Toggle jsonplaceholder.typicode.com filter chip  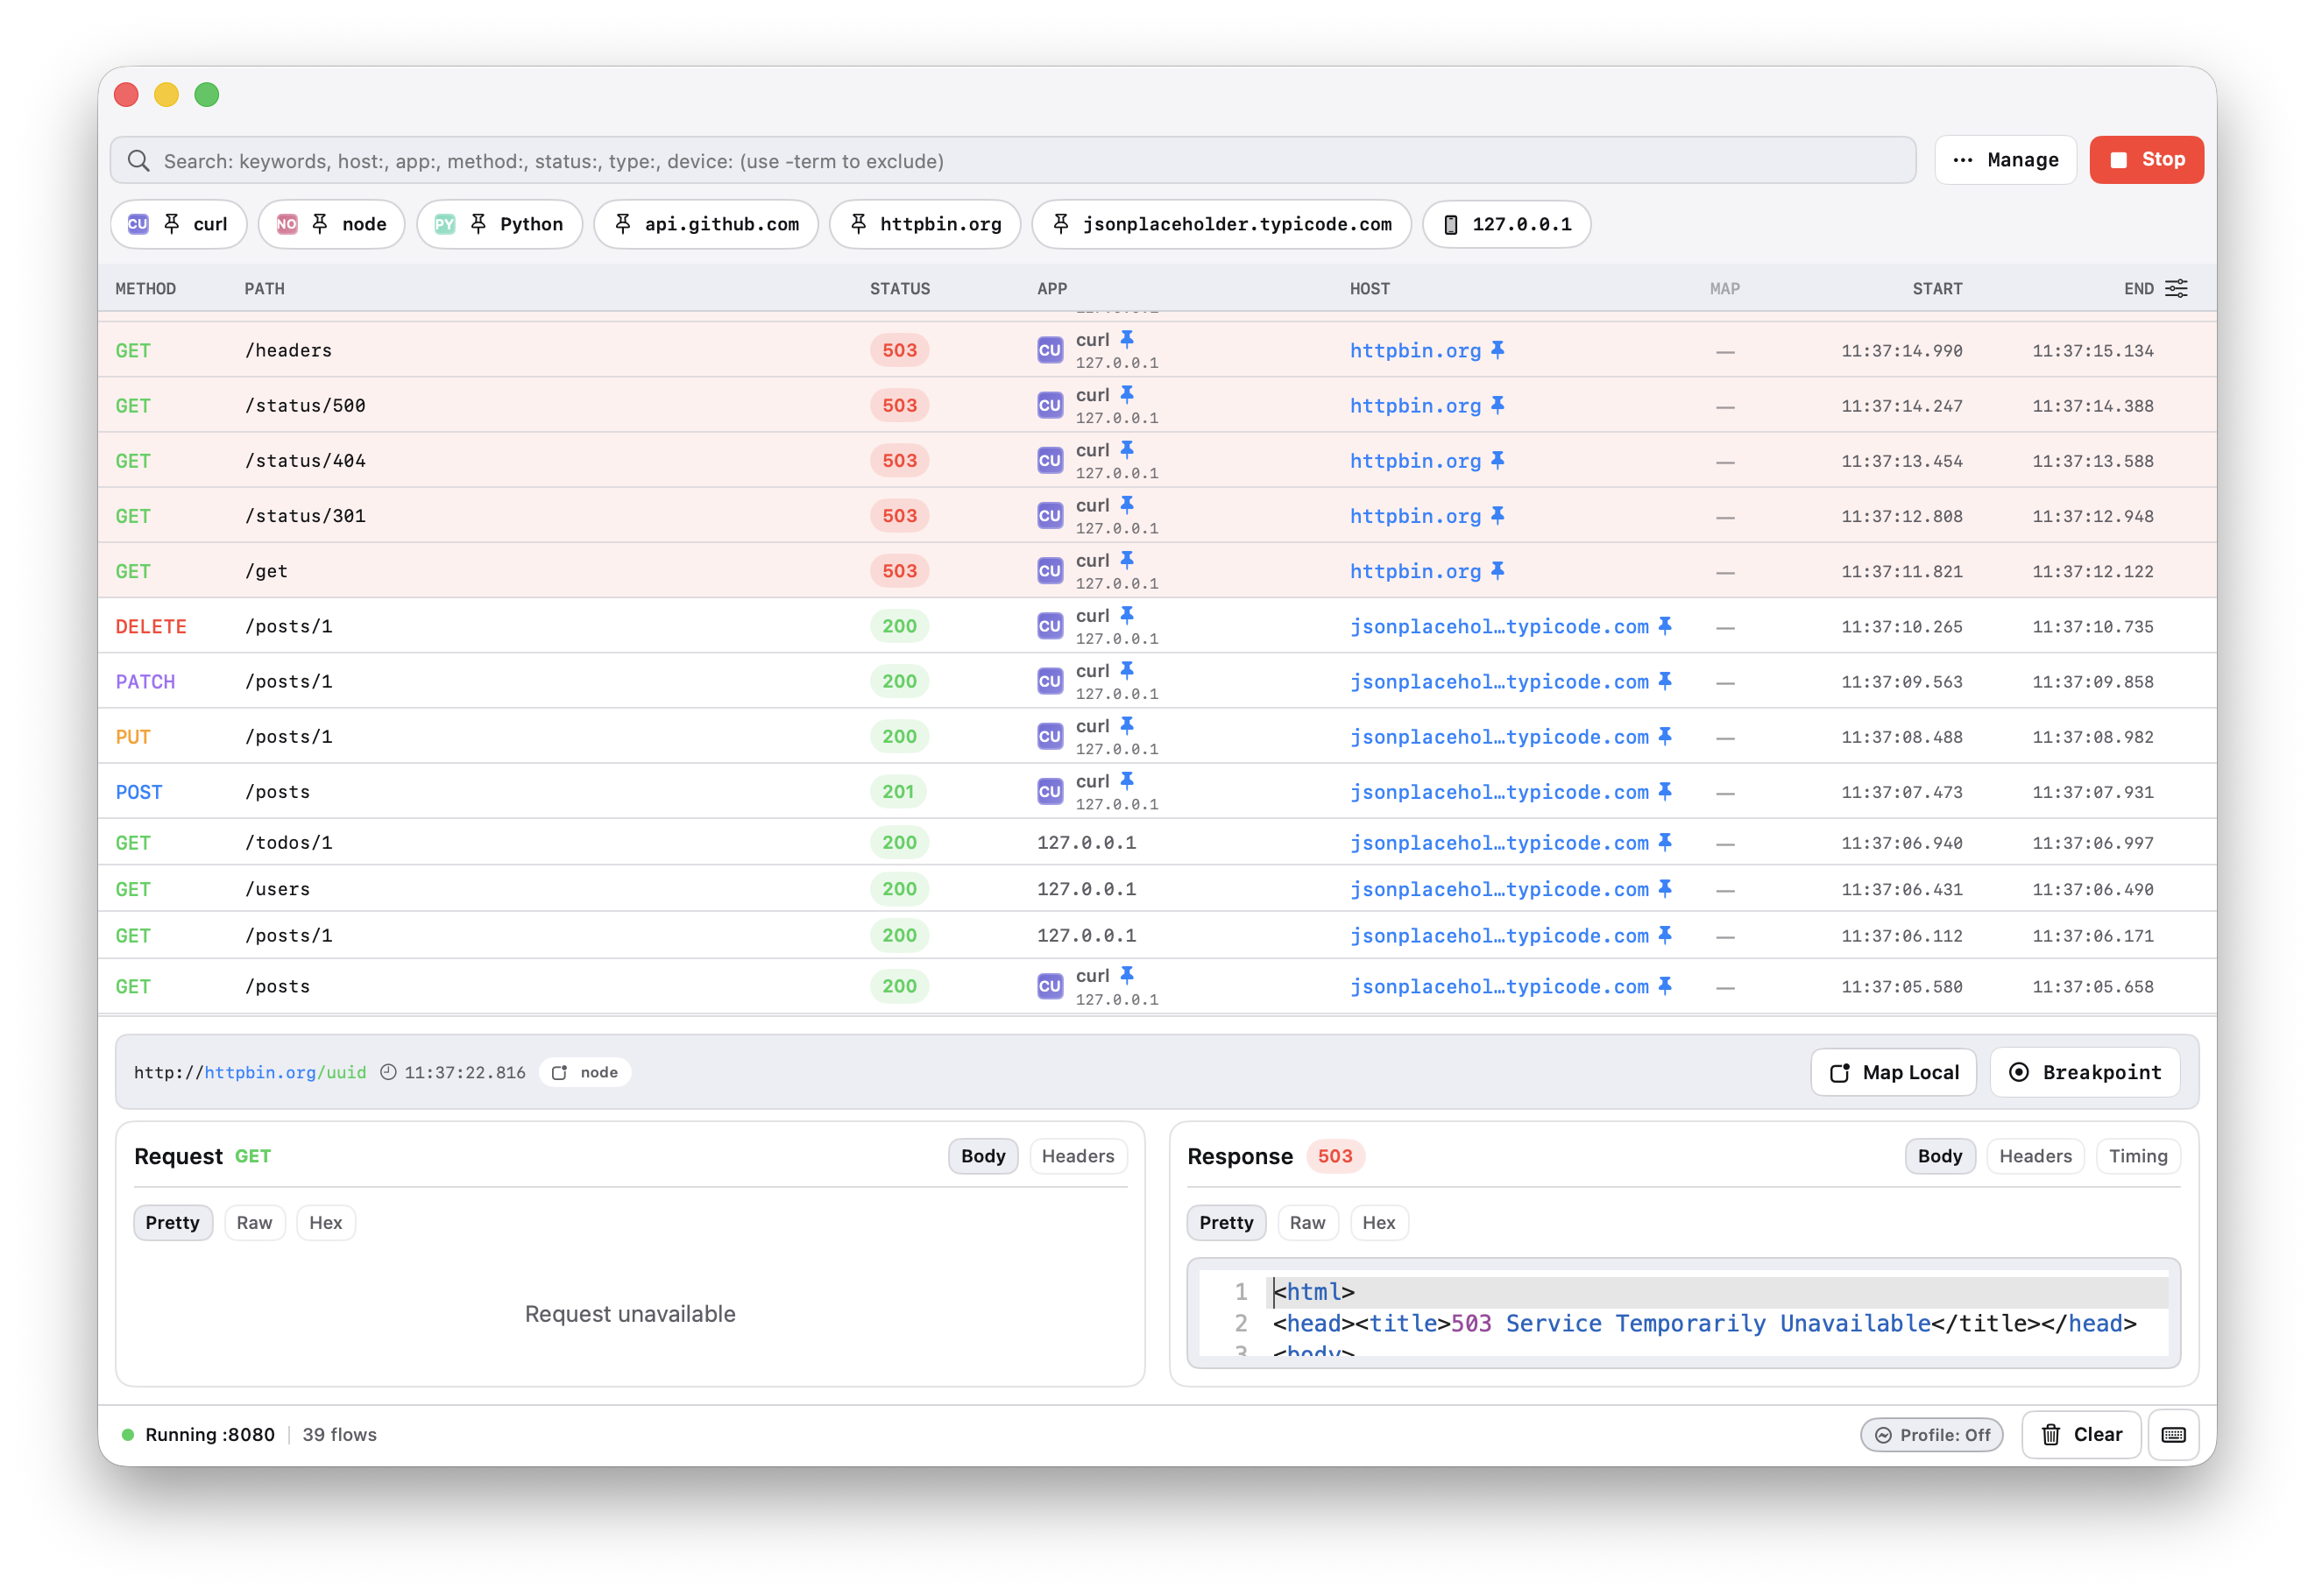(1221, 224)
